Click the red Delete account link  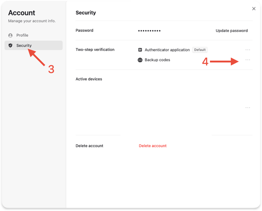[x=153, y=146]
